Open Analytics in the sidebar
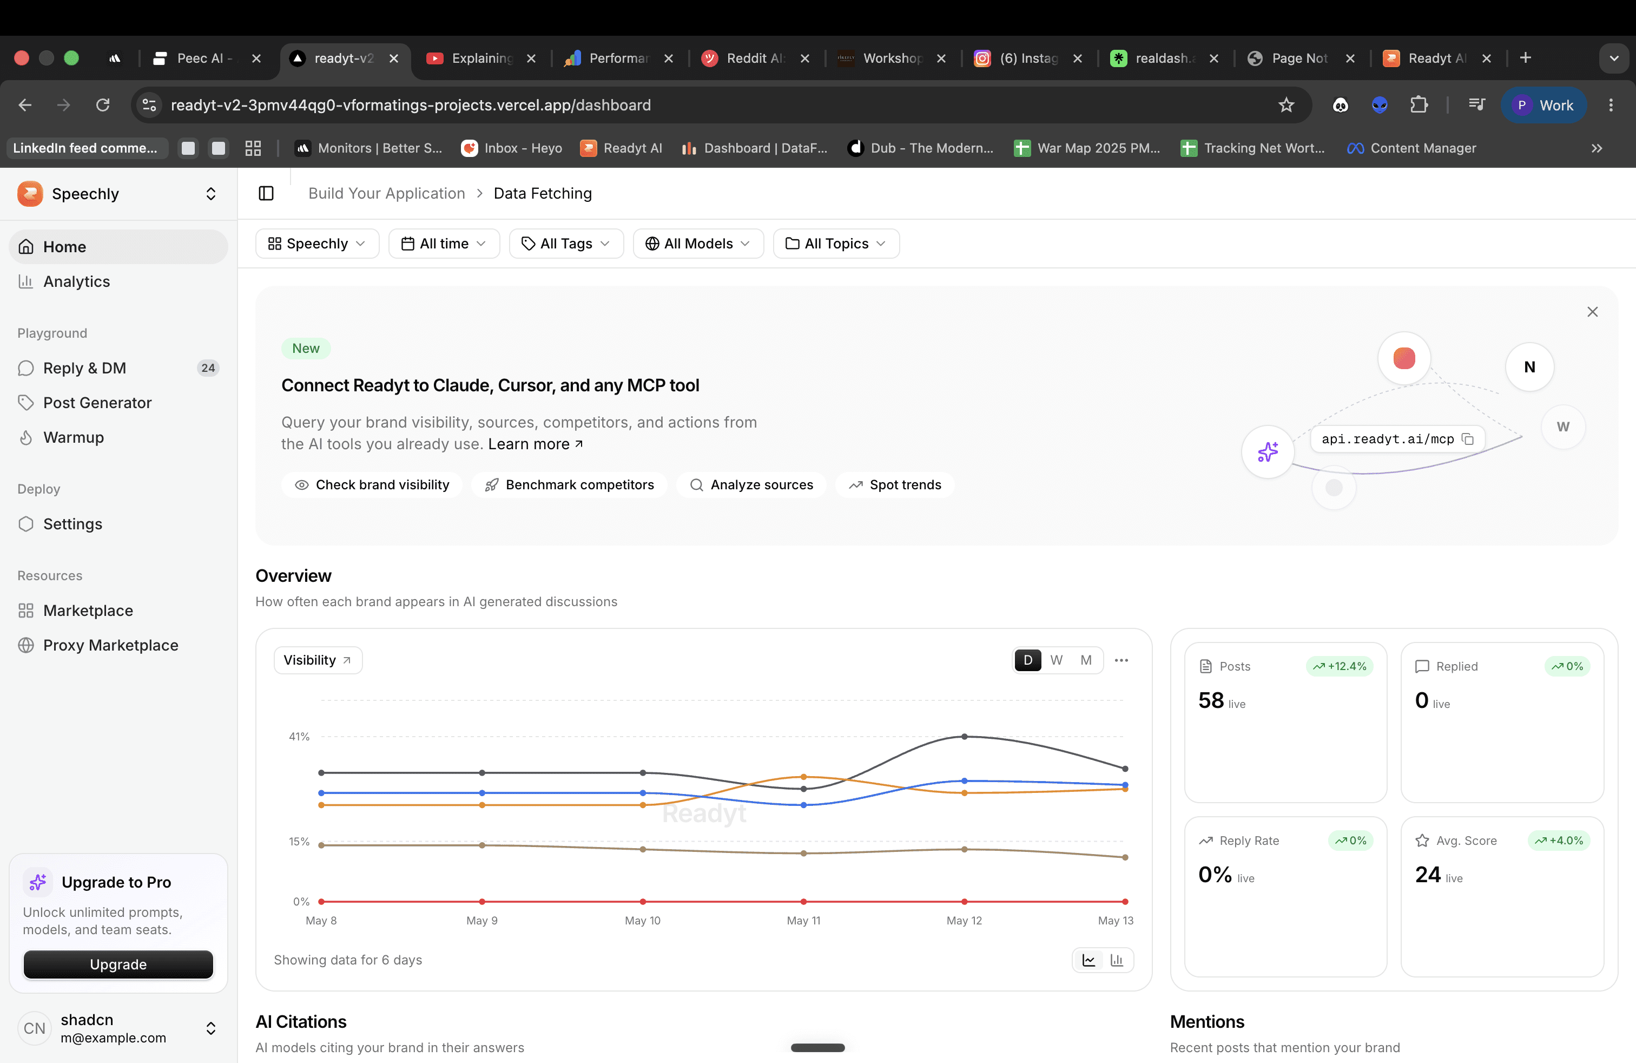1636x1063 pixels. pyautogui.click(x=117, y=281)
